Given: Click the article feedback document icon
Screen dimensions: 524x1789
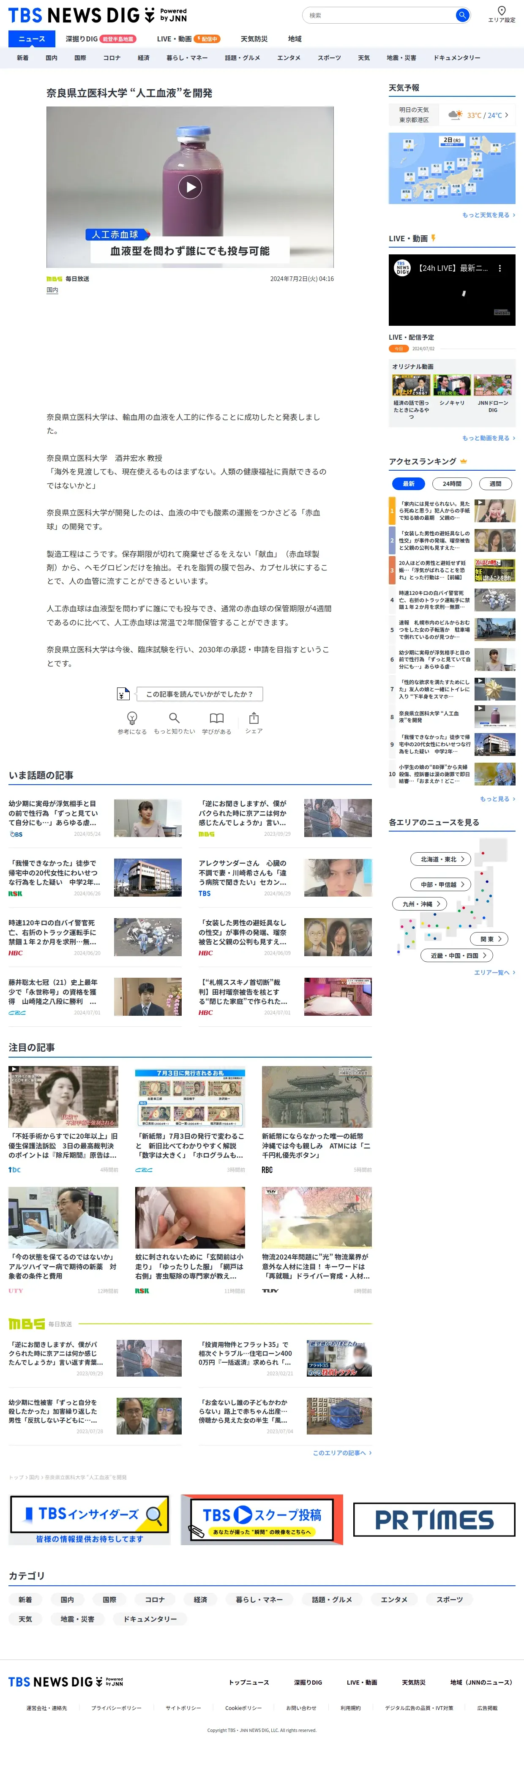Looking at the screenshot, I should tap(123, 694).
